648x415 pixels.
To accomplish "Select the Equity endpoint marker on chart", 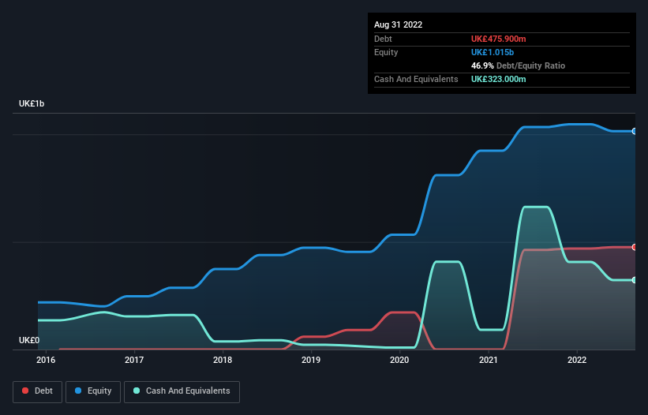I will (635, 131).
